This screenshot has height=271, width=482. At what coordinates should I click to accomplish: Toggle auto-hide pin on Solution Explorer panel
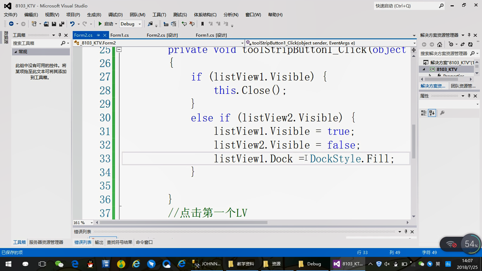coord(469,35)
